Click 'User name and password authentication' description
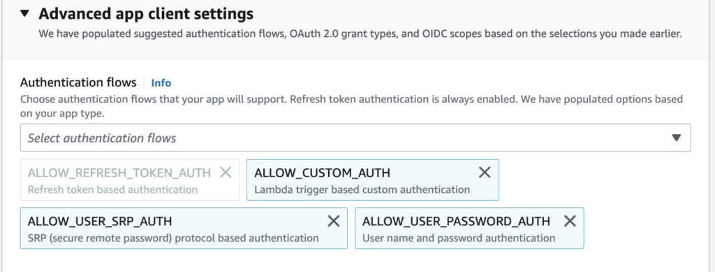This screenshot has height=272, width=715. pos(459,238)
